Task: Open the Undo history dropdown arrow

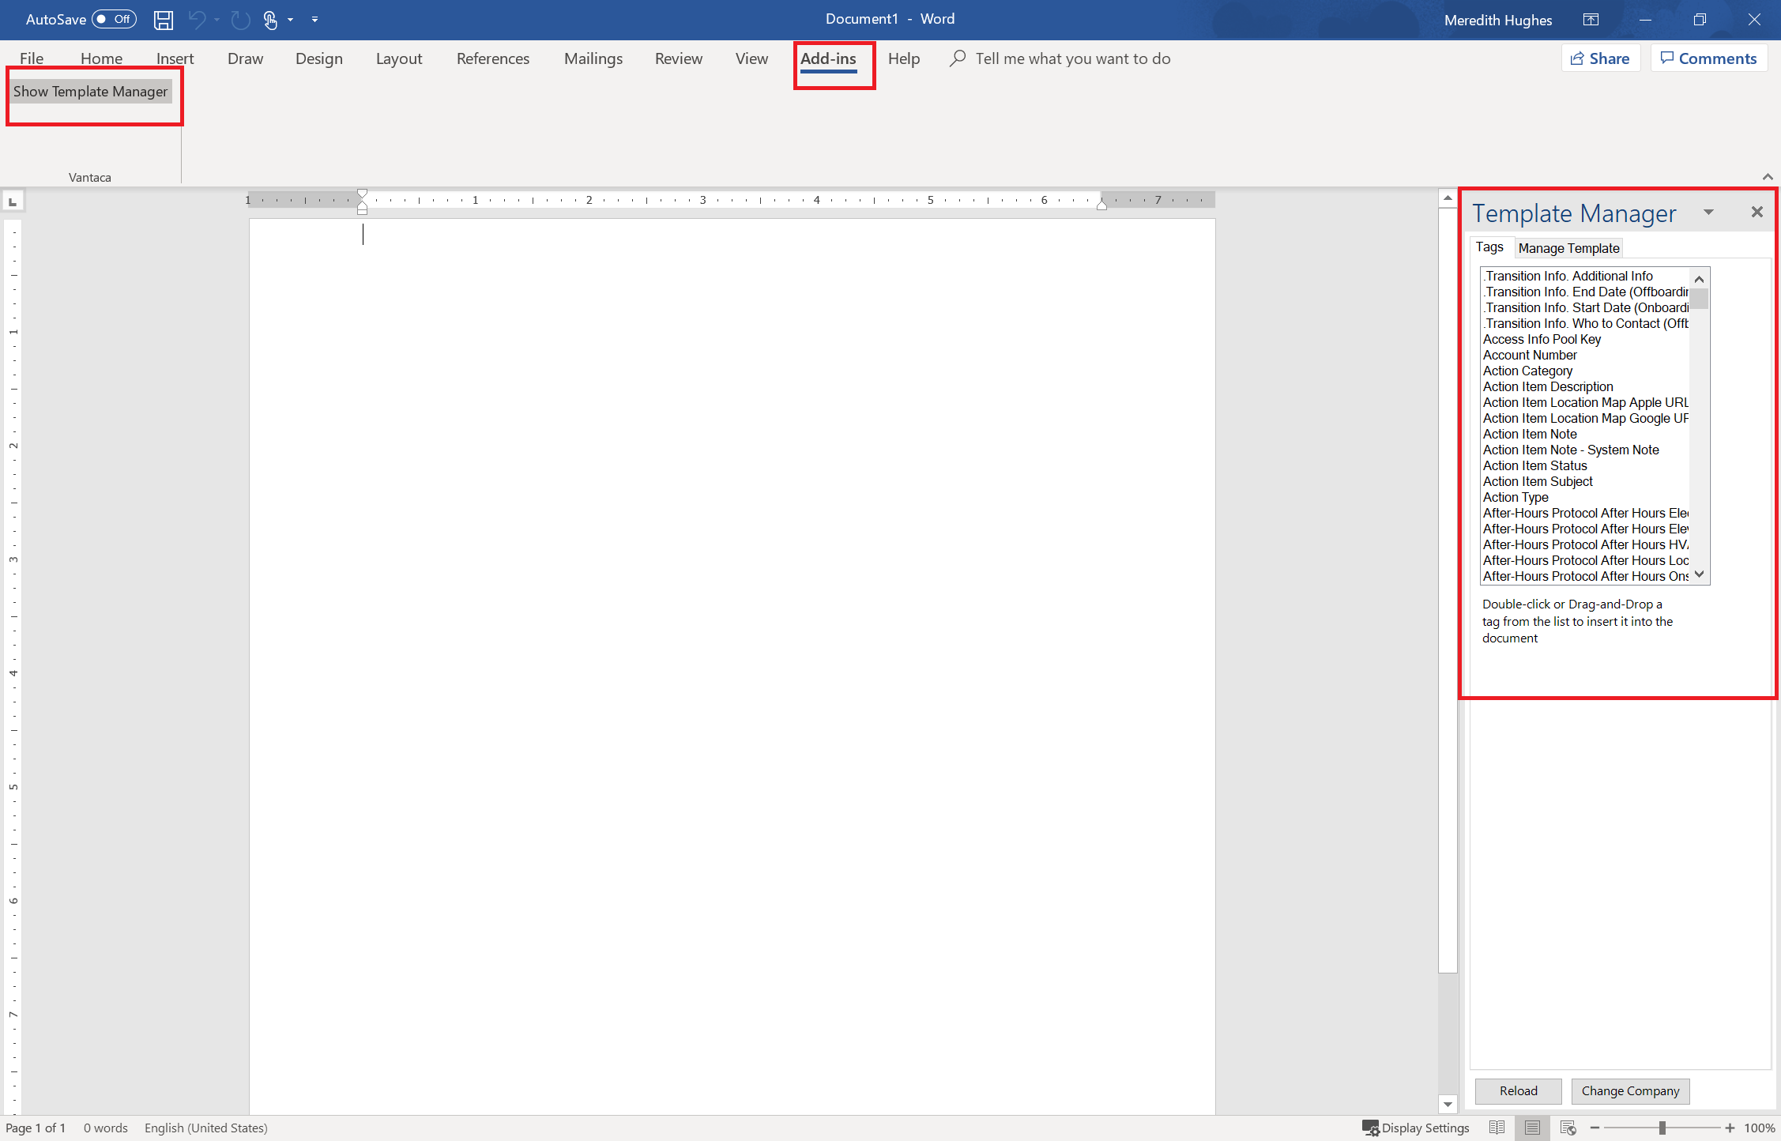Action: [x=217, y=20]
